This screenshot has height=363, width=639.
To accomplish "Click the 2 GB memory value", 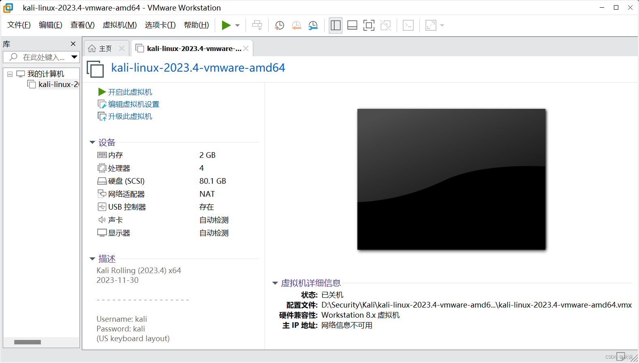I will (207, 155).
